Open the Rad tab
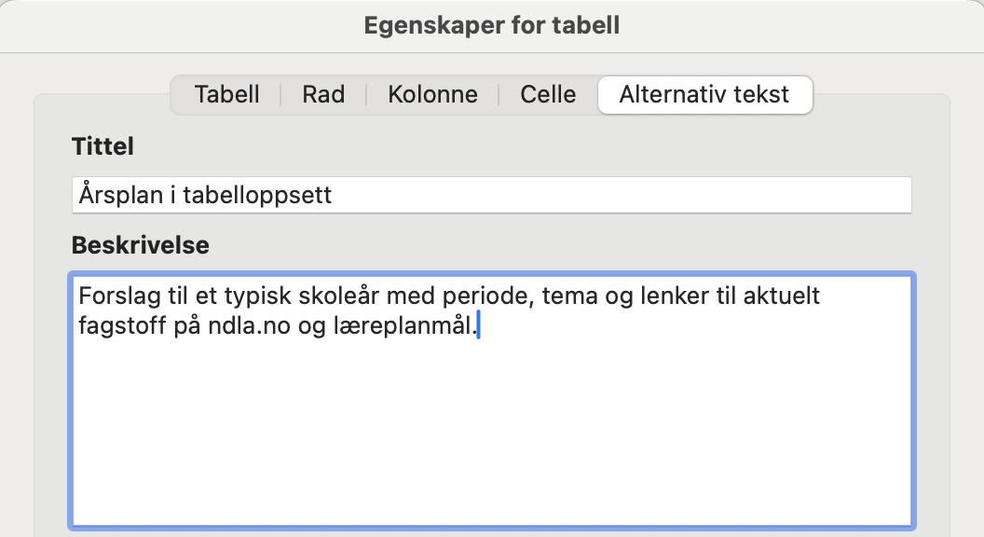 (x=321, y=94)
